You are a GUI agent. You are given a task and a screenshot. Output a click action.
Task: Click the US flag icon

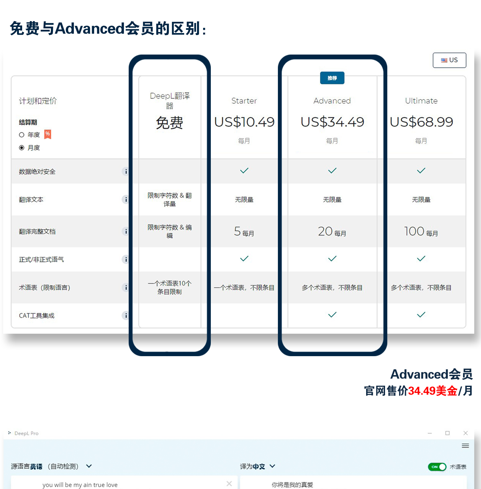point(444,60)
